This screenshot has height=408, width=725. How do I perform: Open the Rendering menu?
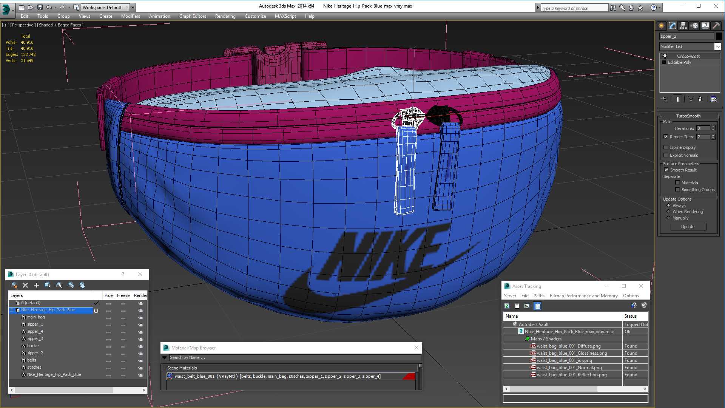click(x=225, y=16)
